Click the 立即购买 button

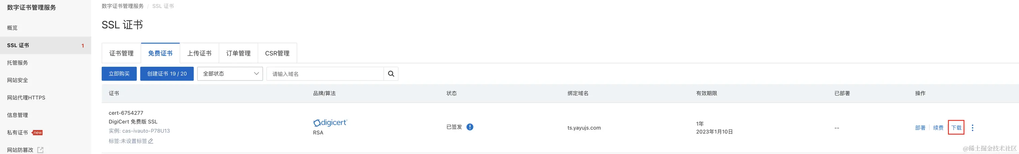point(119,74)
